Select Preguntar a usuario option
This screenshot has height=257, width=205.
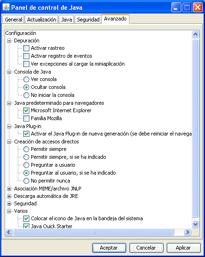coord(26,165)
